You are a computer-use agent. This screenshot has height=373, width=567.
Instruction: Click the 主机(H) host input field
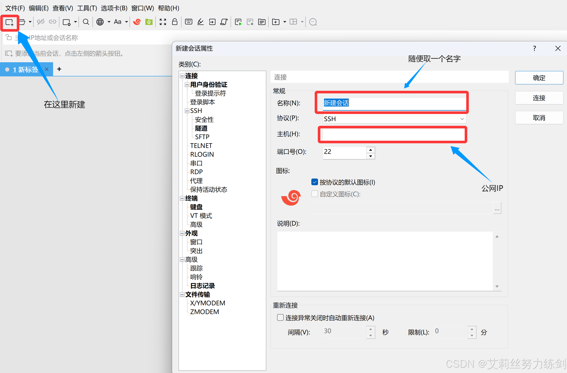coord(393,134)
